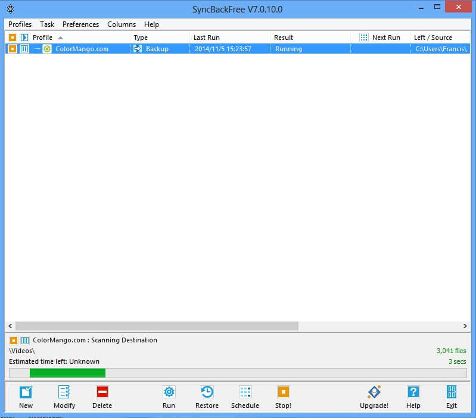Pause scanning in the status panel
Screen dimensions: 476x418
tap(25, 341)
